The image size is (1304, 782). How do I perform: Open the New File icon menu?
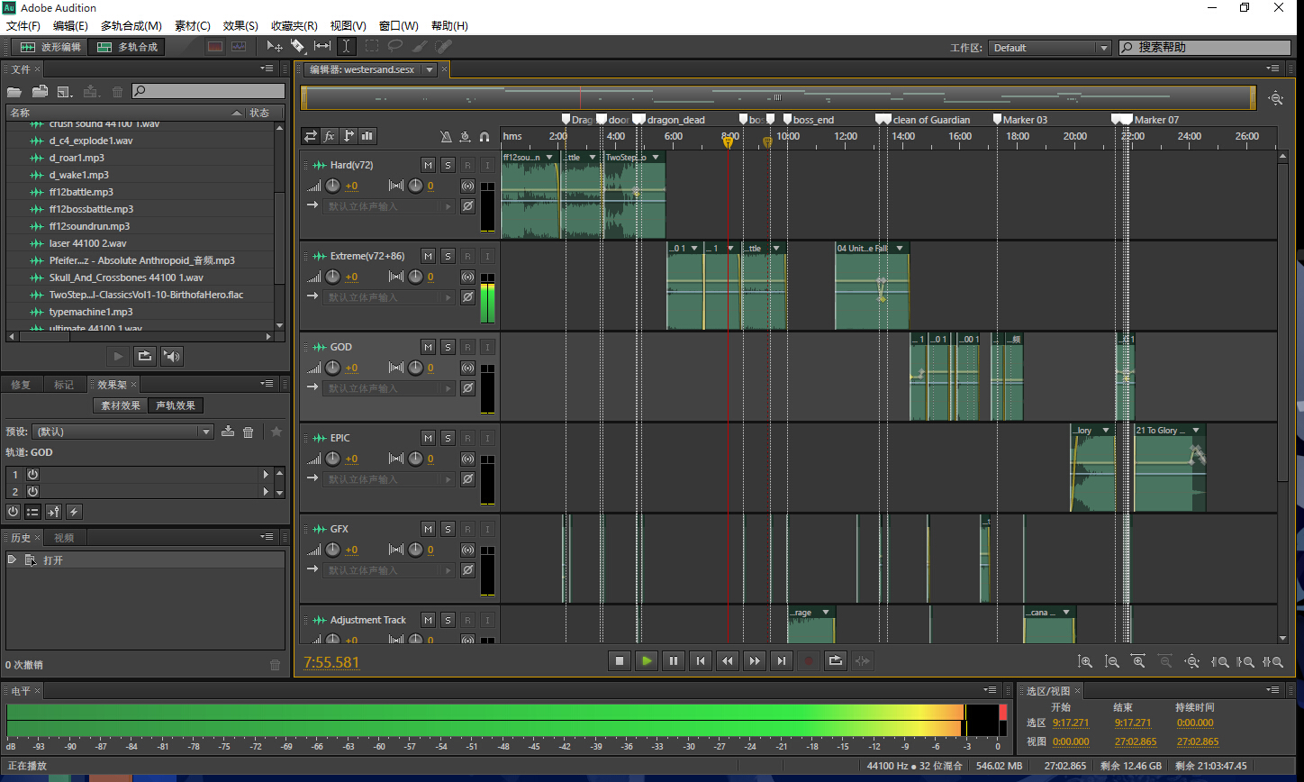click(x=65, y=91)
